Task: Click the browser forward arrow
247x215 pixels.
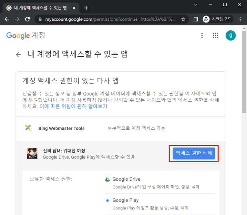Action: 17,19
